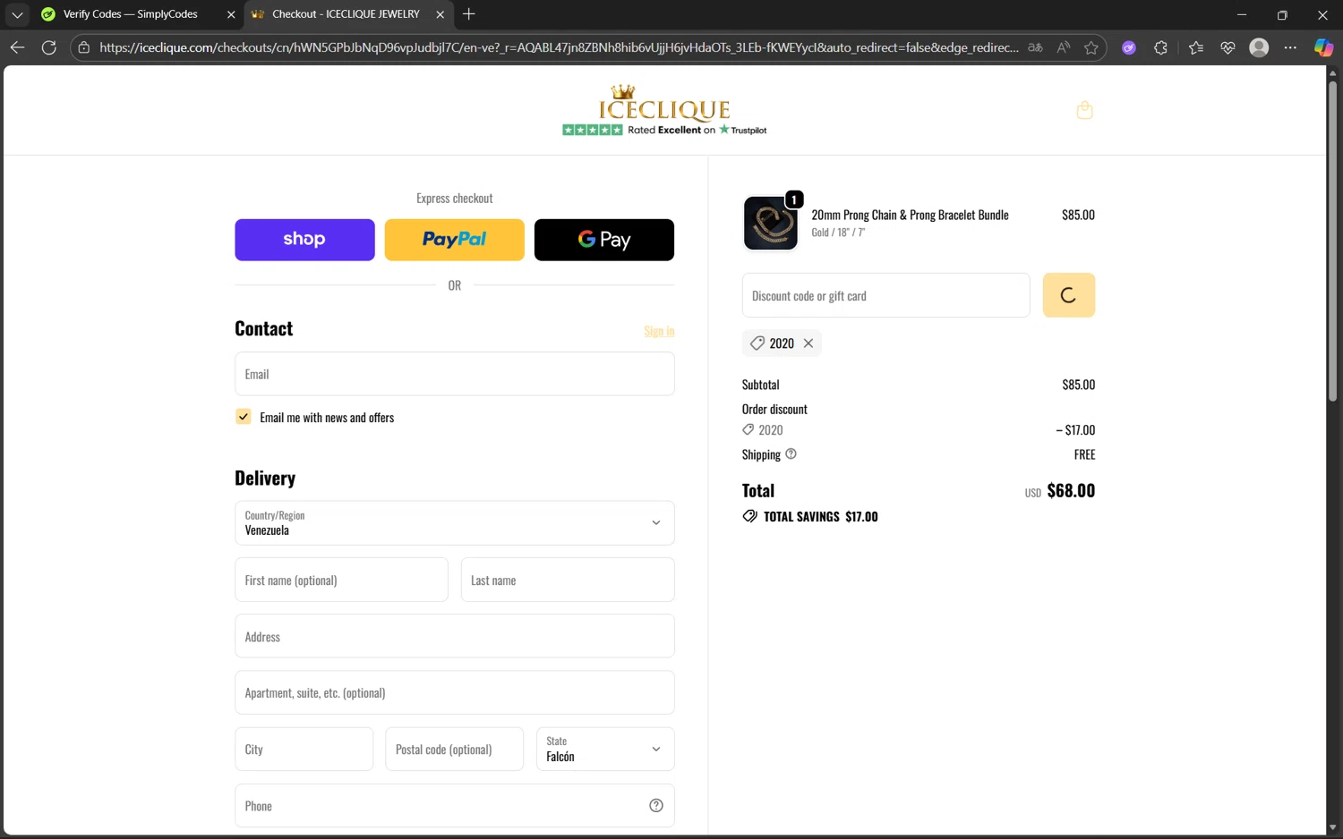Click the page vertical scrollbar

(x=1332, y=242)
